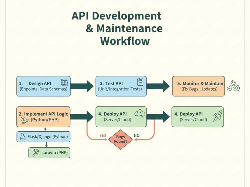
Task: Click the rocket icon in Deploy API box
Action: click(218, 116)
